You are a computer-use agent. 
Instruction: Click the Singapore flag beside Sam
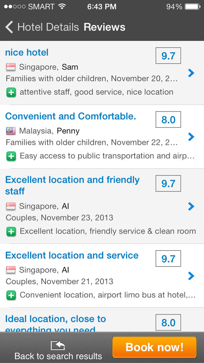(11, 67)
